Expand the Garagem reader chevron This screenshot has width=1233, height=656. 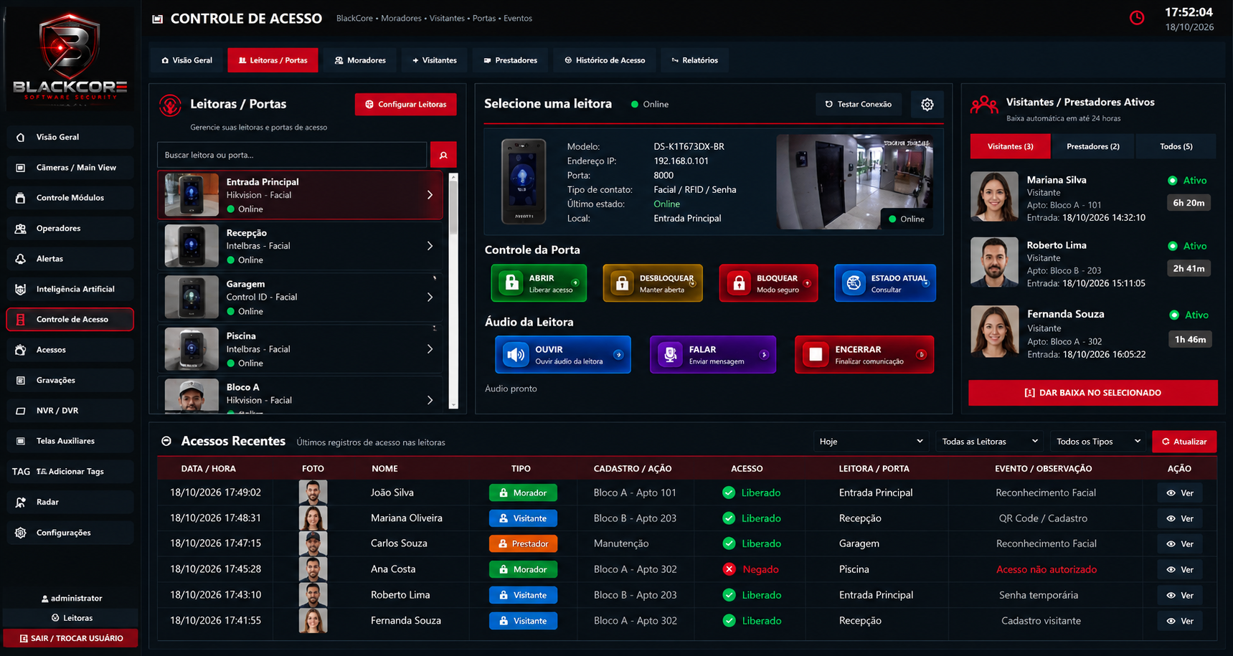click(430, 297)
